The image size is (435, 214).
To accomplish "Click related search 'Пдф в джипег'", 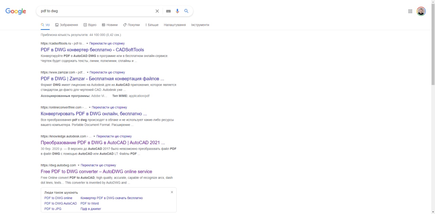I will coord(91,209).
